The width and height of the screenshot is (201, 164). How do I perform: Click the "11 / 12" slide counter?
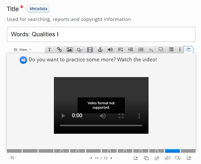[x=101, y=158]
